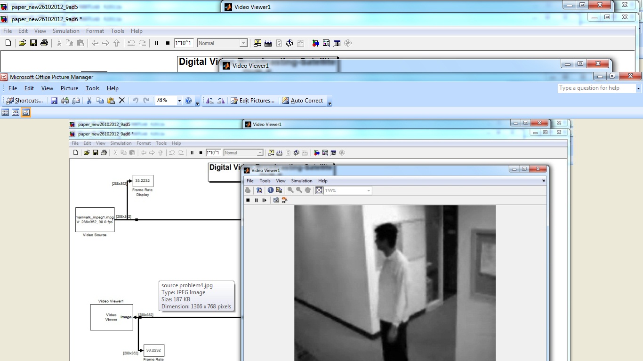
Task: Copy selection in the Simulink toolbar
Action: [x=70, y=43]
